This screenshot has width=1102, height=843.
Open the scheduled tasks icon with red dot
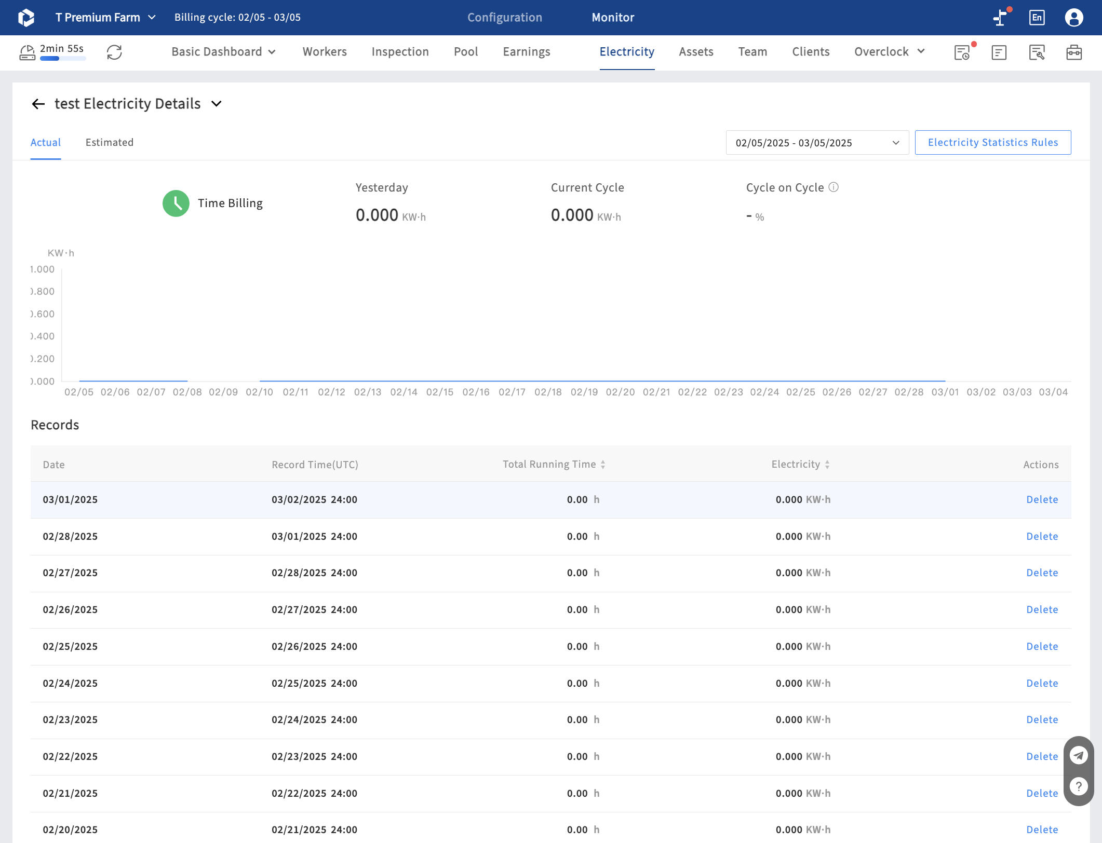coord(962,52)
